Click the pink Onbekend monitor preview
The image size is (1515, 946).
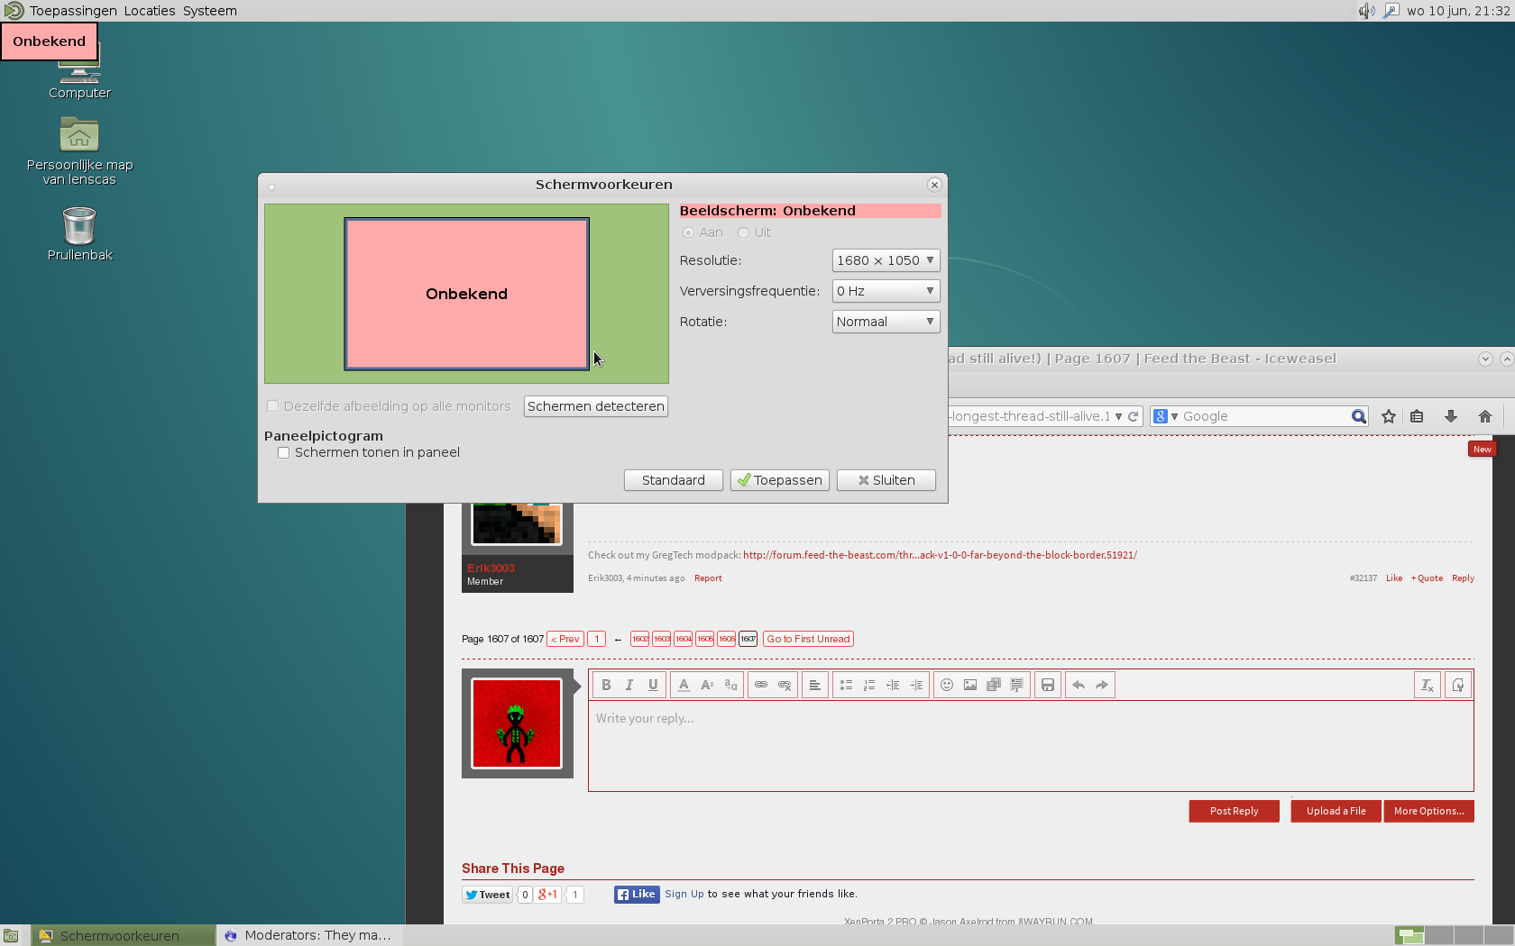(x=466, y=294)
